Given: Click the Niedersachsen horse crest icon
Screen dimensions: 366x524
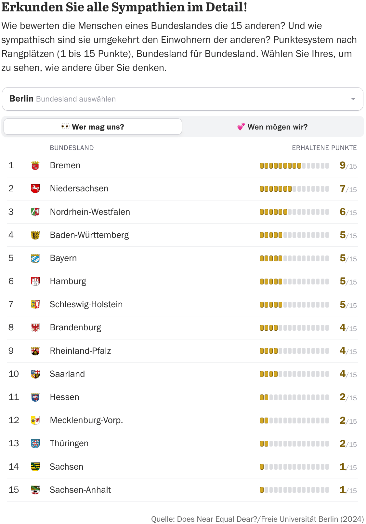Looking at the screenshot, I should 35,189.
